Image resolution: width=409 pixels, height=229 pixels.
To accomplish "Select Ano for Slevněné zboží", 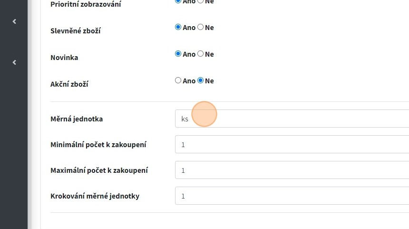I will point(178,28).
